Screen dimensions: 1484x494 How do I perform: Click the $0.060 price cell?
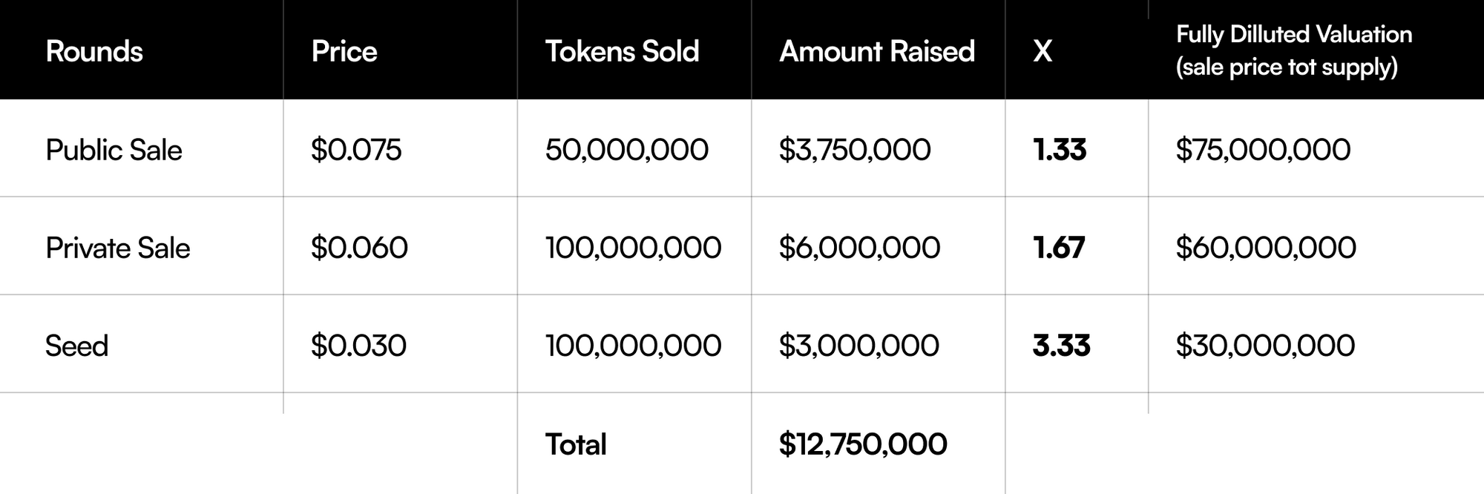coord(358,248)
